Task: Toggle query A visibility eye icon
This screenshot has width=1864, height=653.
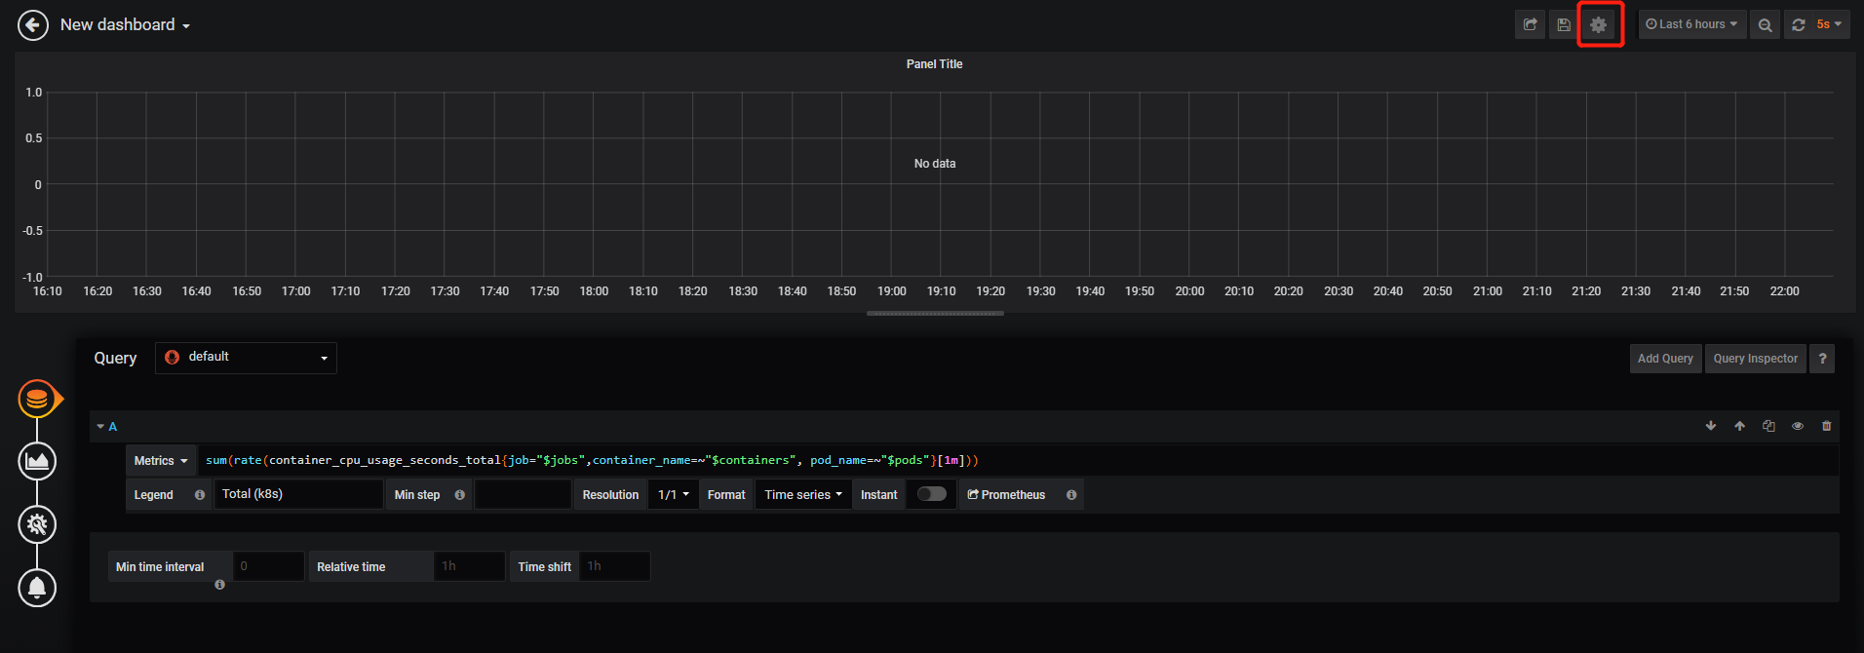Action: click(1798, 426)
